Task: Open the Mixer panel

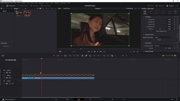Action: [x=150, y=6]
